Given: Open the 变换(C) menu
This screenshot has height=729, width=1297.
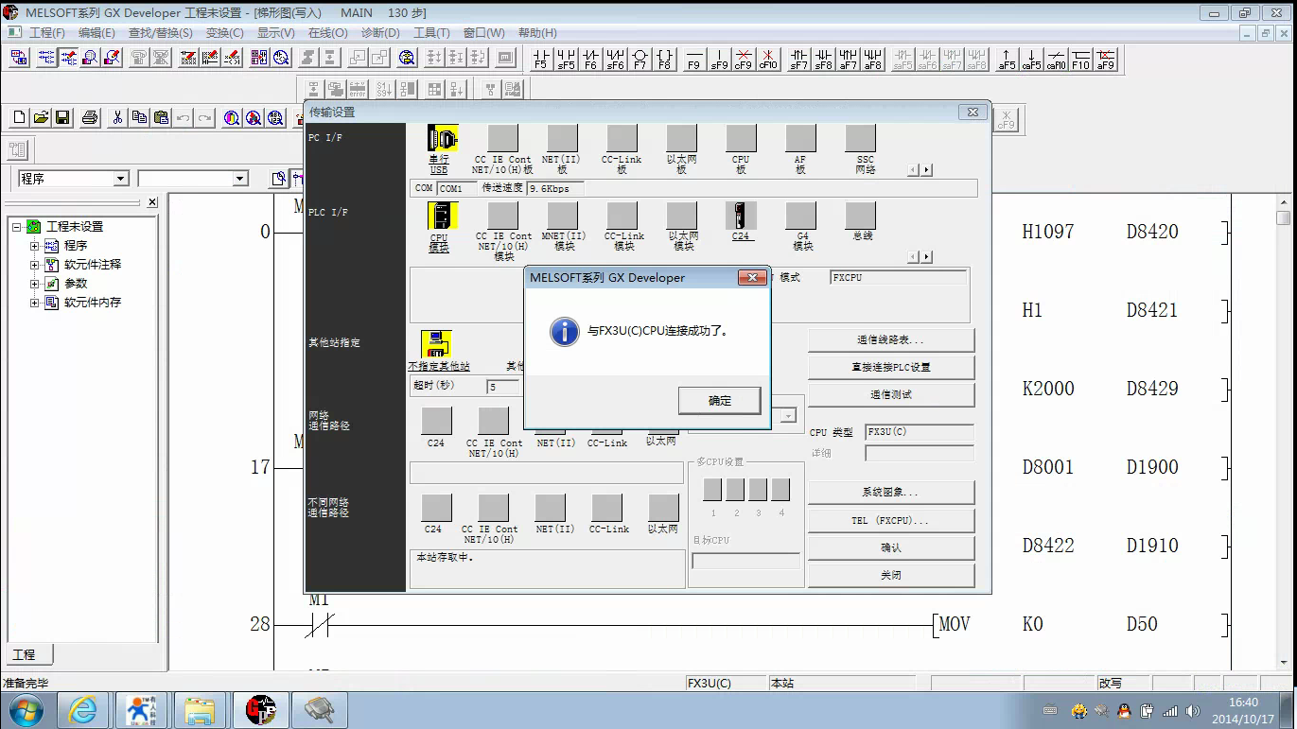Looking at the screenshot, I should (x=224, y=33).
